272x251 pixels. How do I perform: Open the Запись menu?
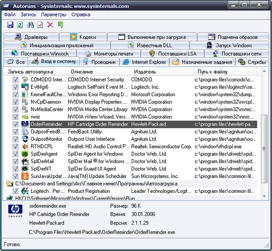click(x=28, y=15)
